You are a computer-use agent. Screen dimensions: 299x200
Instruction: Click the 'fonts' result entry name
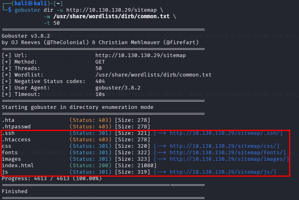(10, 153)
